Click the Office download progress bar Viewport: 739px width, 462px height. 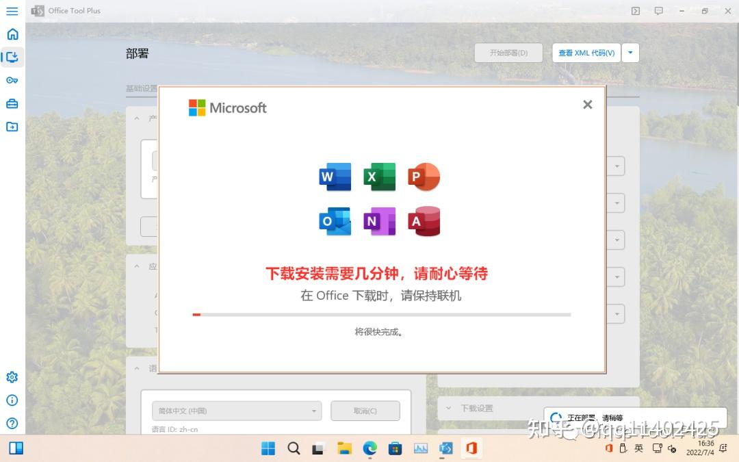coord(380,314)
